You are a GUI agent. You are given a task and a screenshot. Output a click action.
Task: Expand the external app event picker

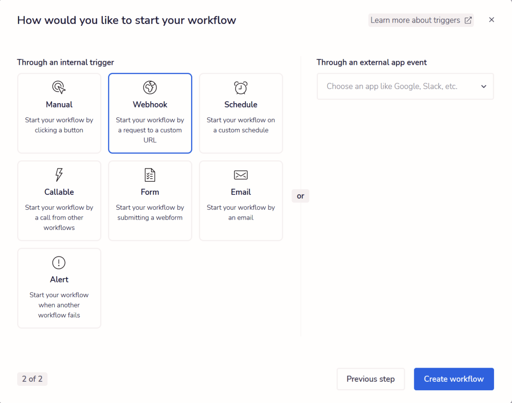(x=405, y=86)
